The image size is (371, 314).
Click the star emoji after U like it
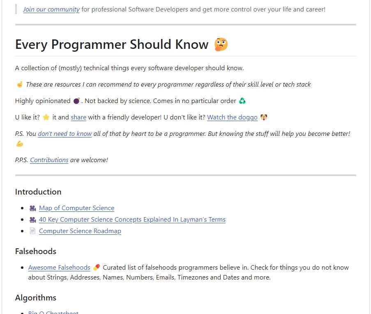click(x=46, y=117)
